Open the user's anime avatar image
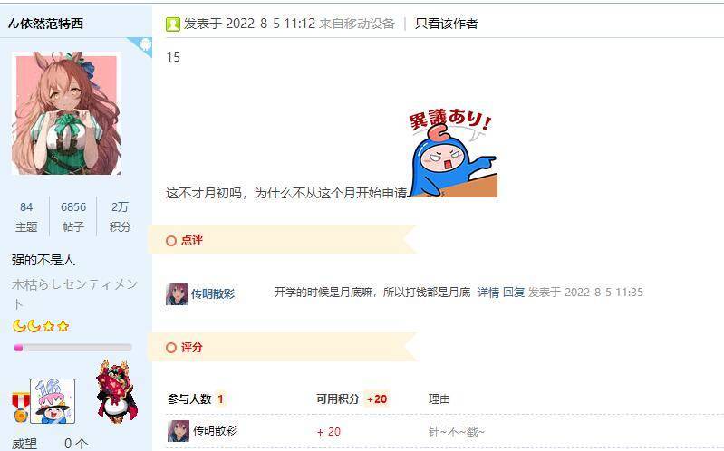The width and height of the screenshot is (724, 451). [x=66, y=113]
